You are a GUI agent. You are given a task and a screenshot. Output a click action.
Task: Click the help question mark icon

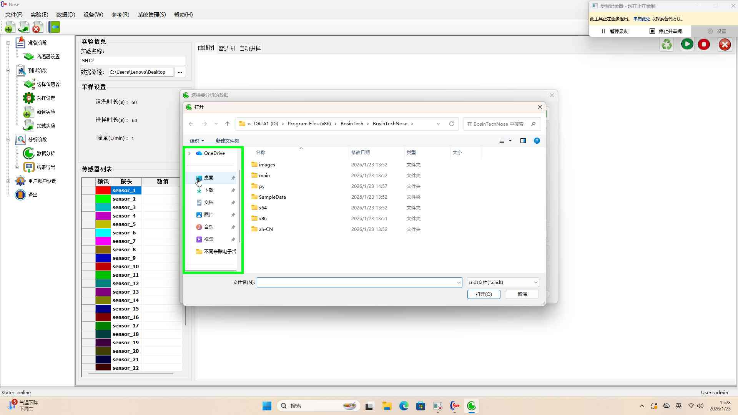pos(537,141)
